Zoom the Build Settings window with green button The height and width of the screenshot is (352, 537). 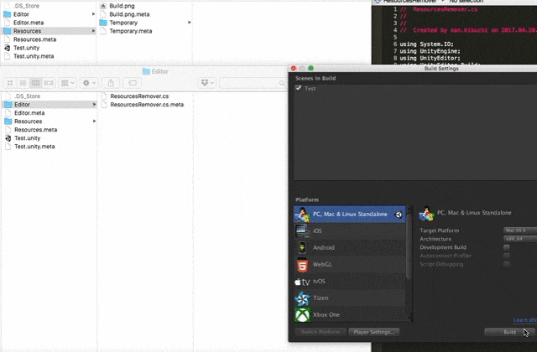pos(310,69)
